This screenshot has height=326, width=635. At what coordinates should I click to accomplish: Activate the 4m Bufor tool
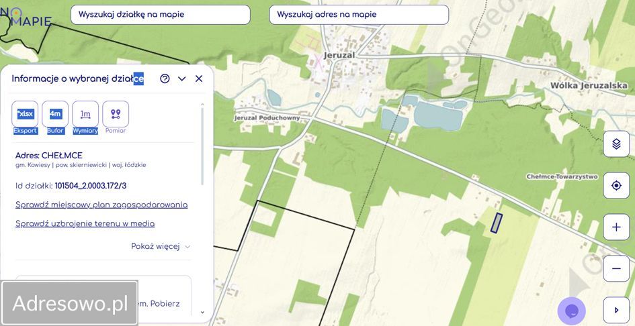55,114
